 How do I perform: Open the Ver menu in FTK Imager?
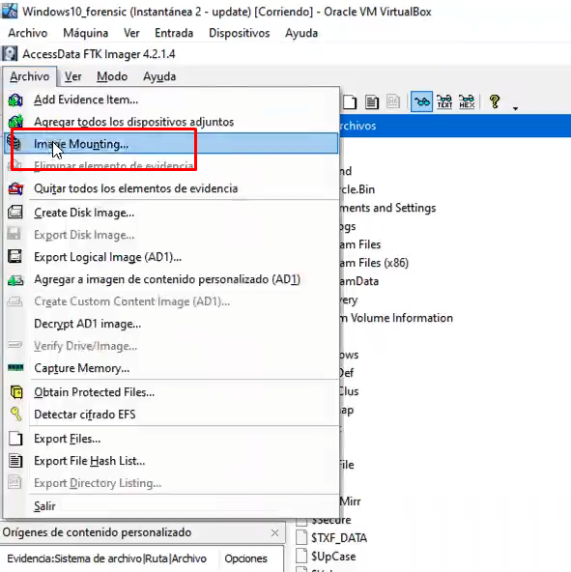click(x=73, y=76)
